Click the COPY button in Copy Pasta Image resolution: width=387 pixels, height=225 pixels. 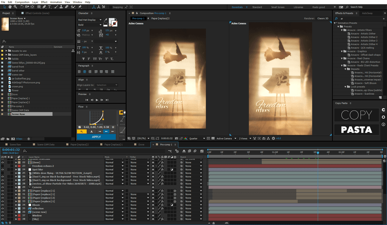(356, 115)
